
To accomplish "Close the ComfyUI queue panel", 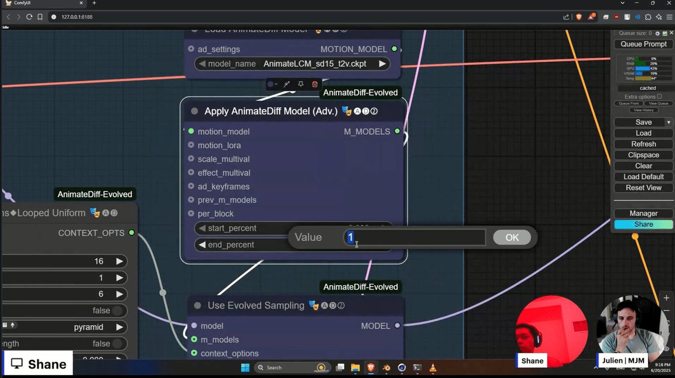I will (x=671, y=34).
